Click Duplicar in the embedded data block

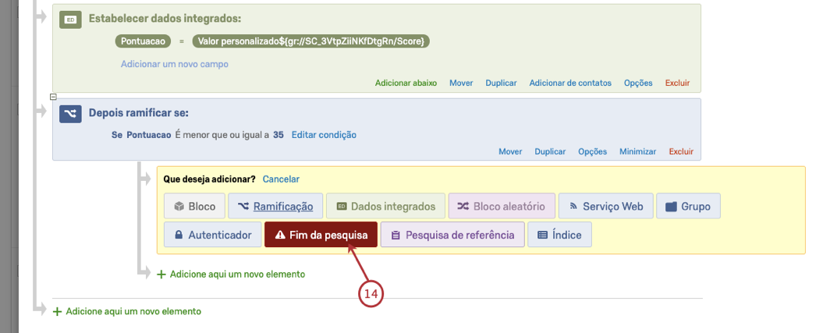click(x=502, y=83)
